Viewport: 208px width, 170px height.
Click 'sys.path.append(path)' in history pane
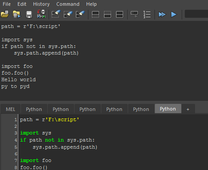click(x=46, y=53)
